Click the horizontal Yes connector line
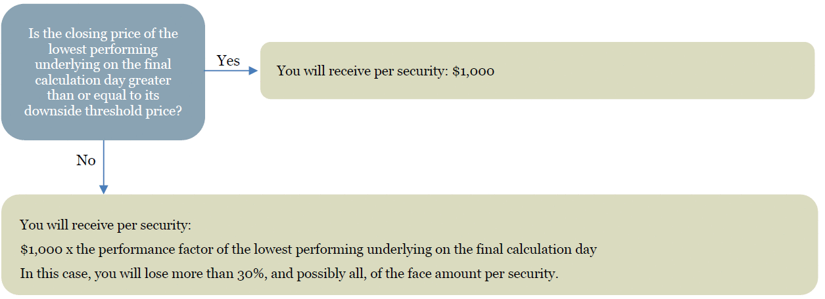Image resolution: width=825 pixels, height=299 pixels. [x=227, y=70]
